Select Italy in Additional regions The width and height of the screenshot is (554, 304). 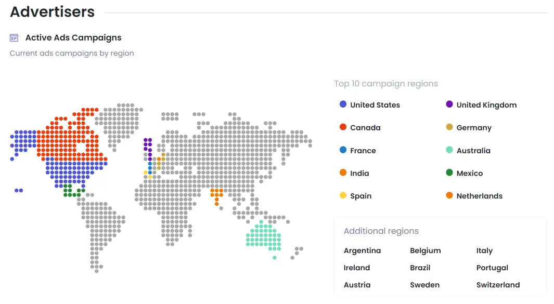point(484,250)
